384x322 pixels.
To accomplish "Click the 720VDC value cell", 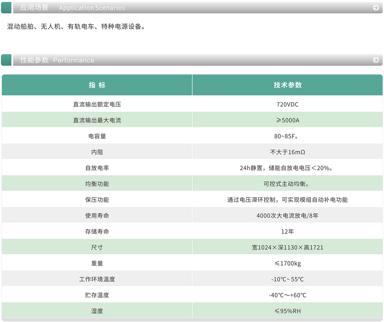I will click(287, 104).
